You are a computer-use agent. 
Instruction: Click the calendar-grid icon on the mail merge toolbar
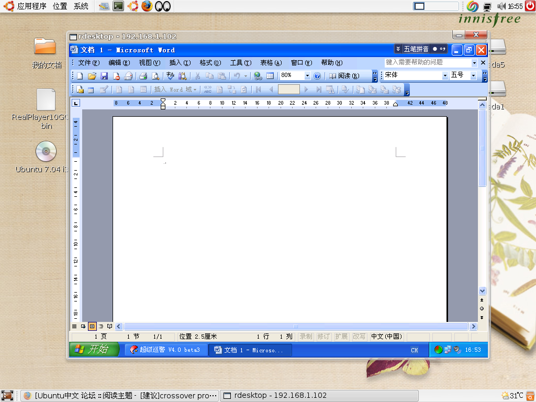(91, 90)
